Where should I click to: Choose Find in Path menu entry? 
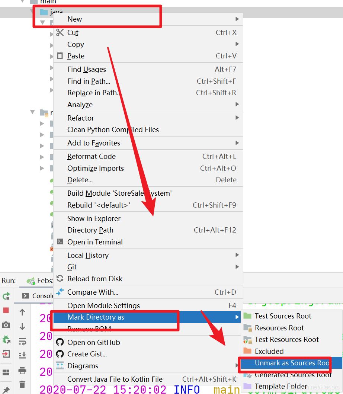pos(148,81)
